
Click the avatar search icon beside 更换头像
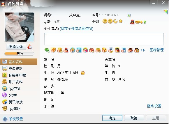coord(30,47)
